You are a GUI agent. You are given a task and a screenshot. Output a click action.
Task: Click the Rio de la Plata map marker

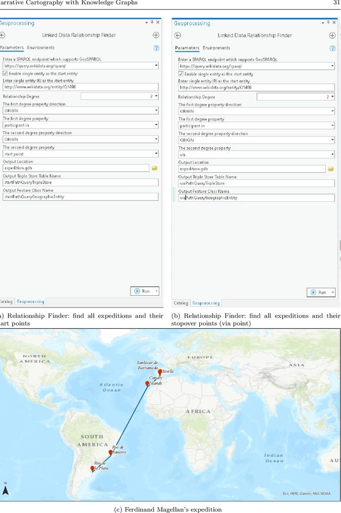[92, 469]
